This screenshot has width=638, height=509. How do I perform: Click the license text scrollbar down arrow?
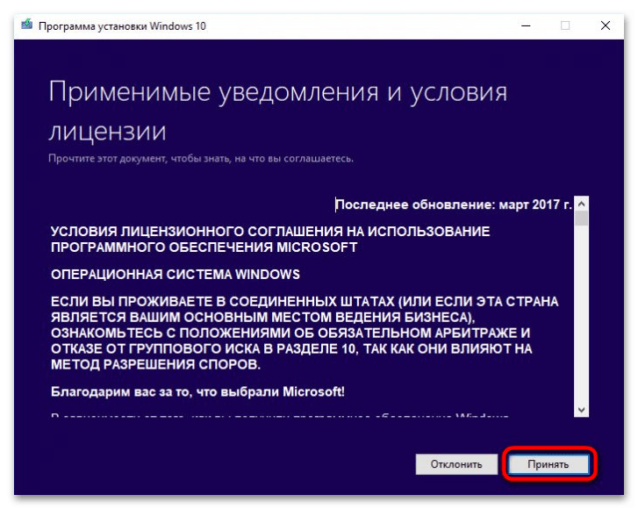point(582,410)
